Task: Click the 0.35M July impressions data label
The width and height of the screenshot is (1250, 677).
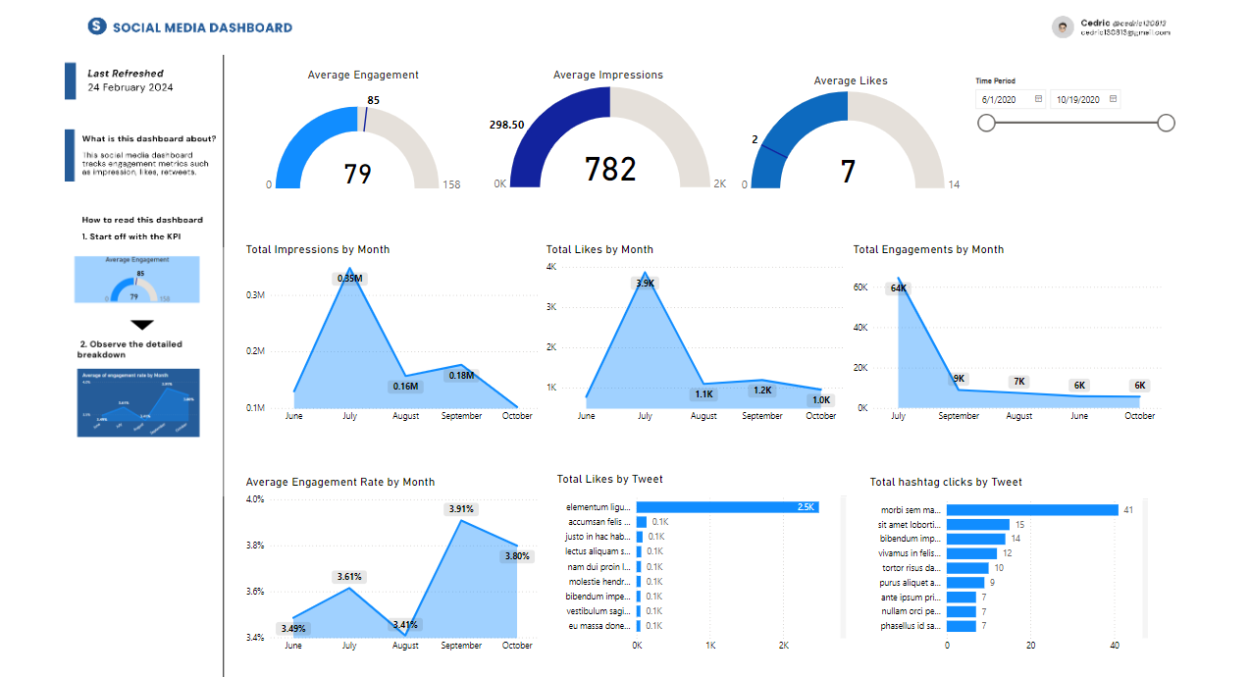Action: (x=350, y=279)
